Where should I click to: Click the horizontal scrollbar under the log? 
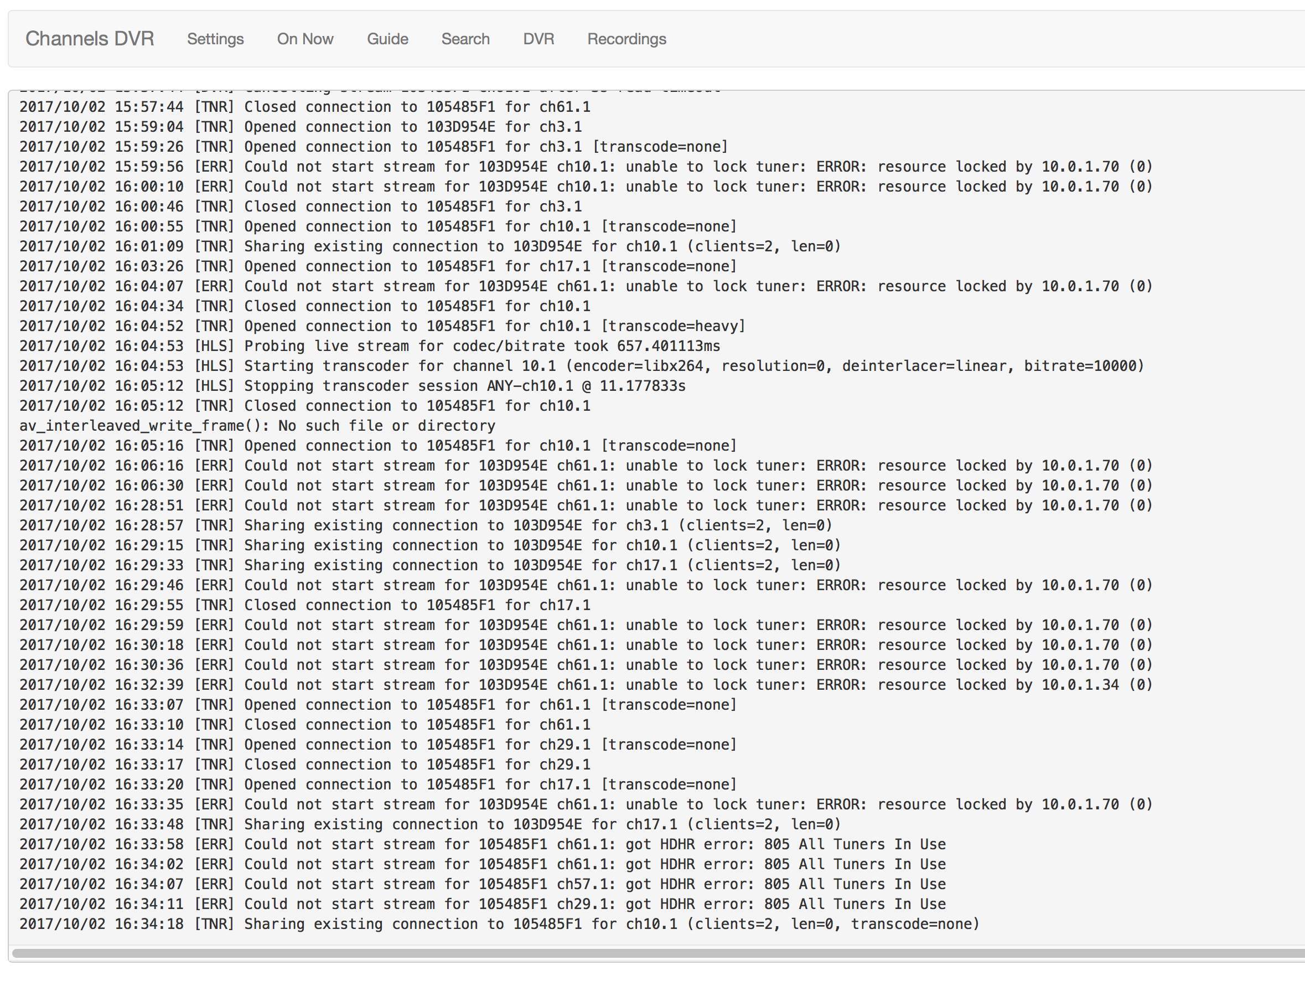[x=649, y=953]
